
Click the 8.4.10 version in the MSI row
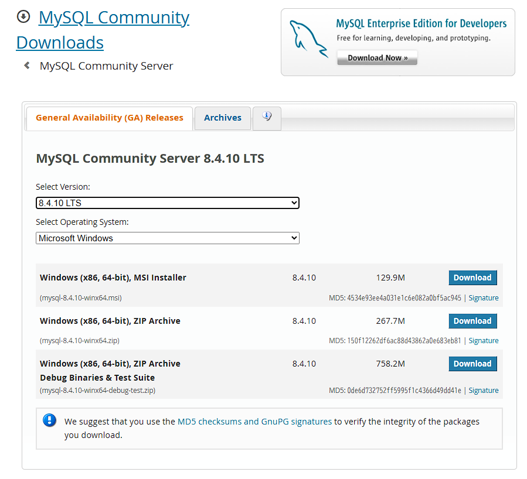(x=304, y=278)
